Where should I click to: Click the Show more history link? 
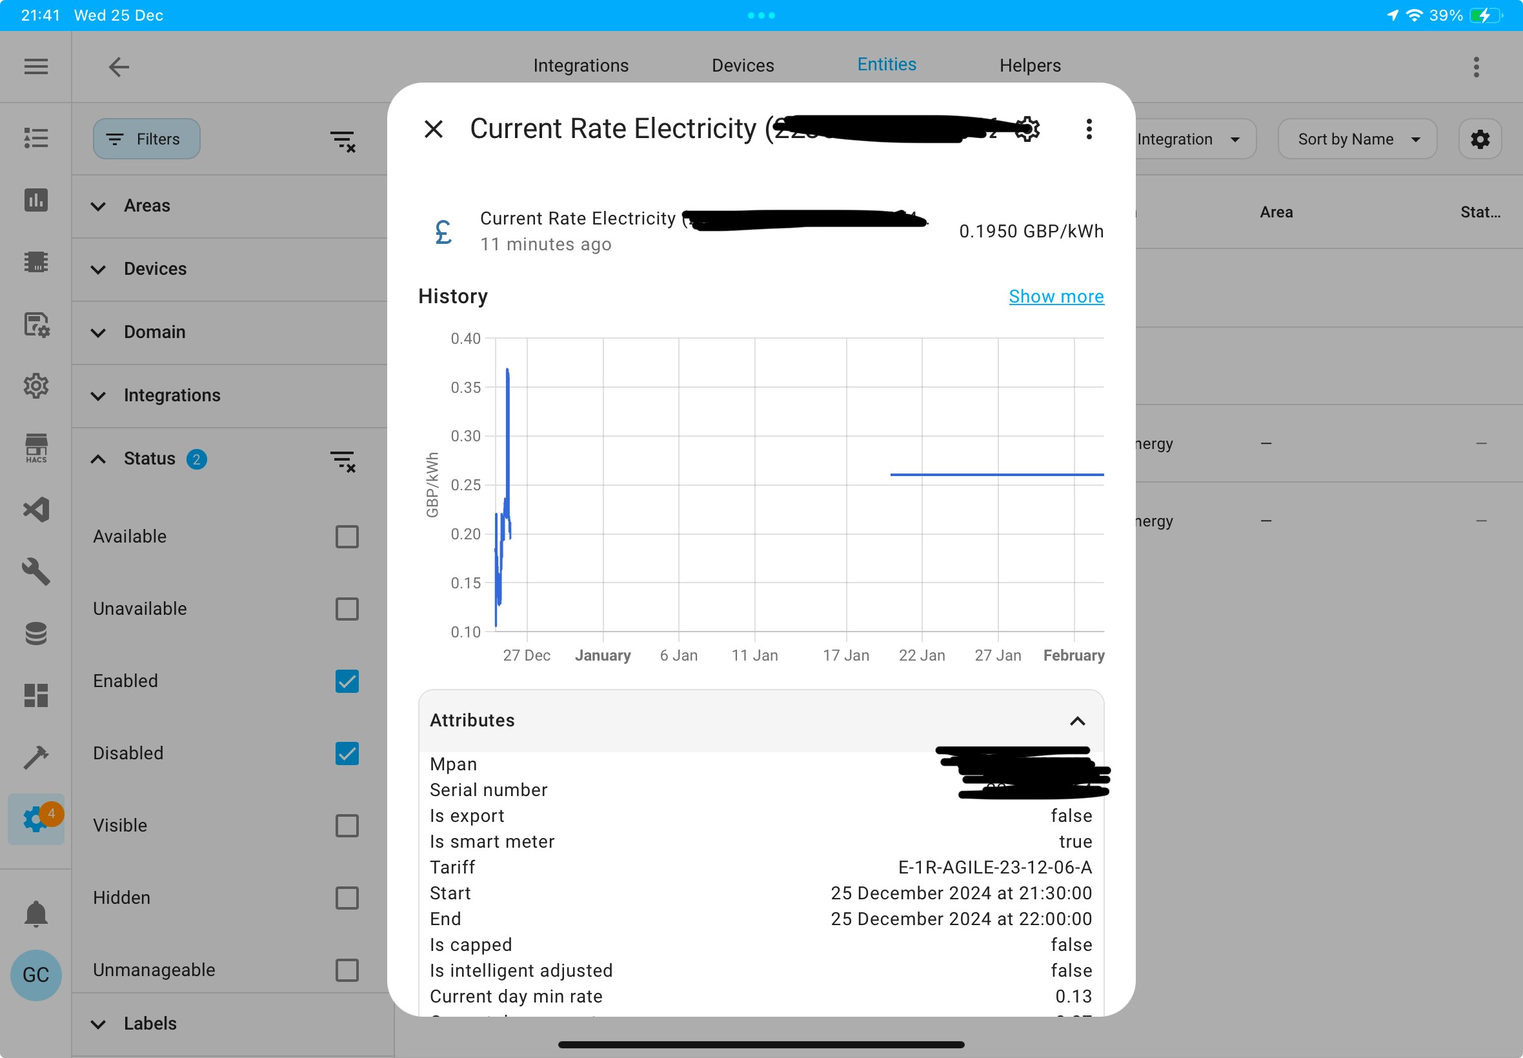[x=1056, y=296]
